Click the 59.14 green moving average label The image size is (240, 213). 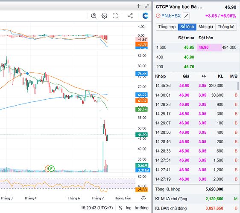coord(142,109)
